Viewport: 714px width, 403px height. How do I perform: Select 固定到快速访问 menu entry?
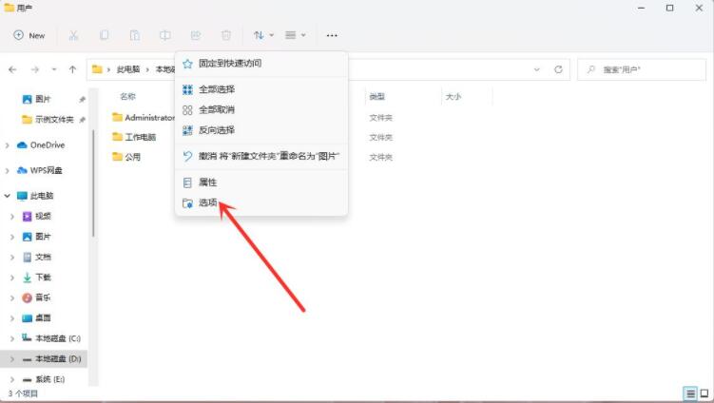(x=261, y=64)
